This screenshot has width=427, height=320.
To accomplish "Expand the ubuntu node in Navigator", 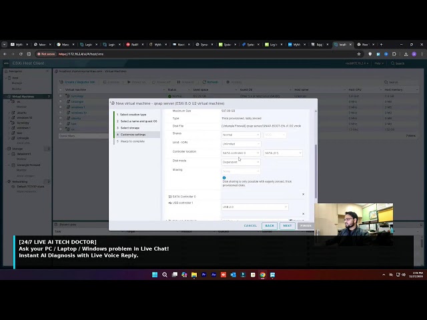I will tap(9, 113).
